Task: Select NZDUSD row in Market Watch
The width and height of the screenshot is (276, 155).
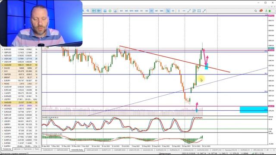Action: (20, 56)
